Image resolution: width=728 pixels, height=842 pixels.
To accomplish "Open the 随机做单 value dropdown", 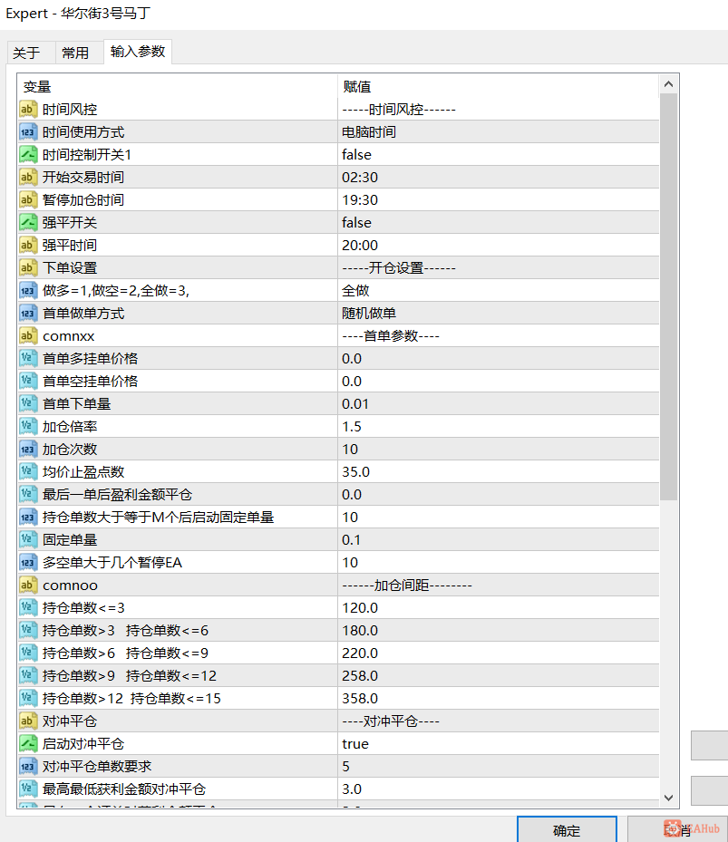I will [498, 313].
